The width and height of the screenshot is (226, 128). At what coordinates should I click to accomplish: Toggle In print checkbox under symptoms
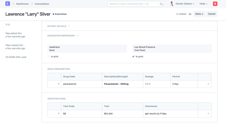tap(49, 57)
